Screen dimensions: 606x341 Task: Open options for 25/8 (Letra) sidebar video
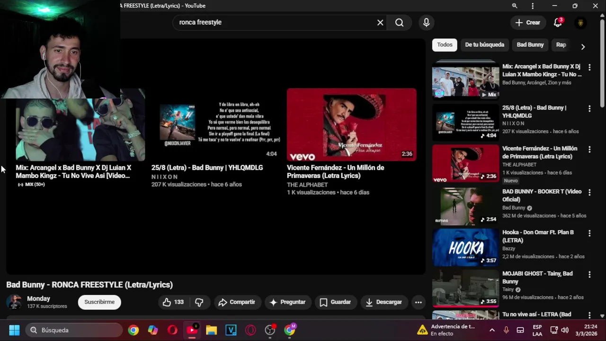click(589, 108)
